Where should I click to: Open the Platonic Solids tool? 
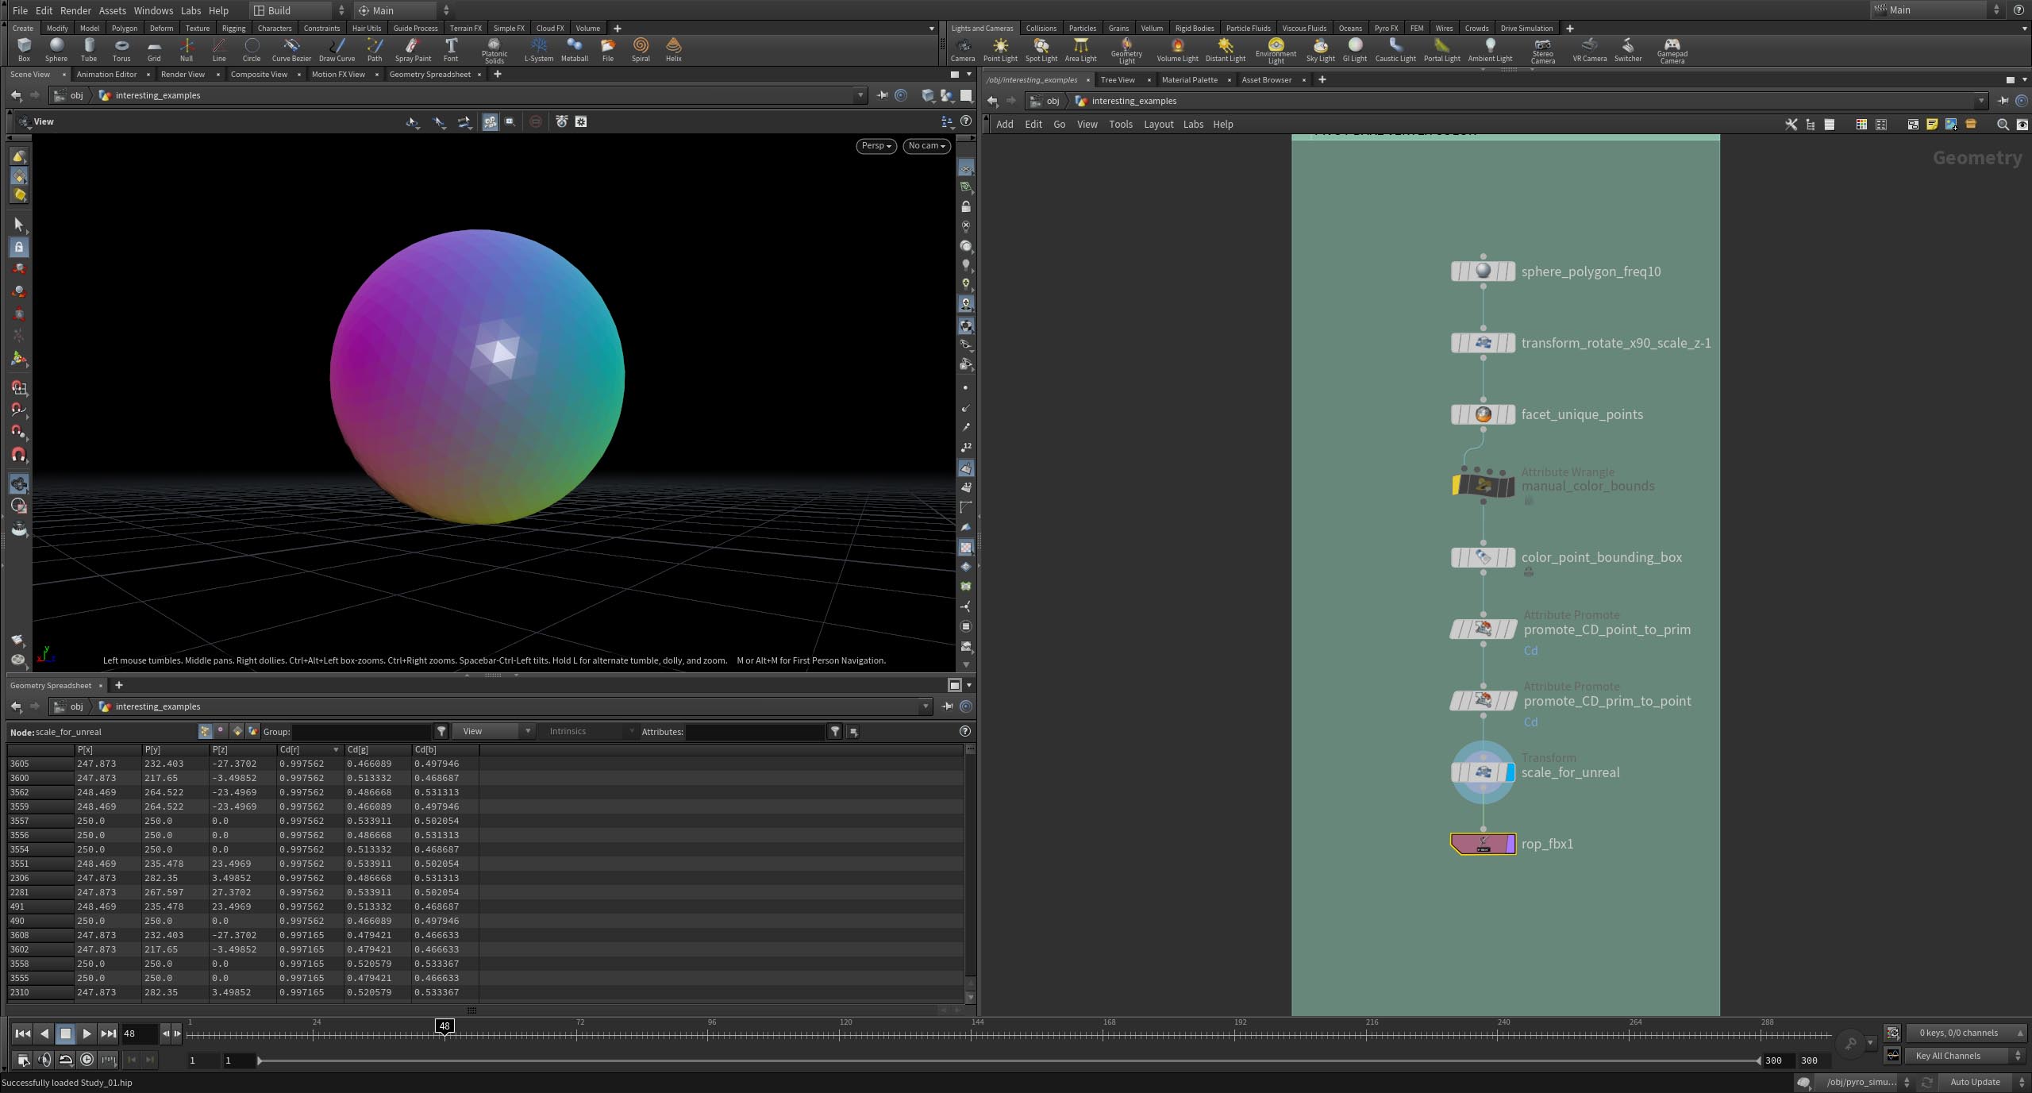(x=495, y=51)
